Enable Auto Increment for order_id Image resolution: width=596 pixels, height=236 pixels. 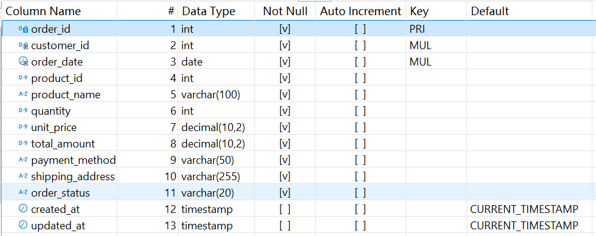click(x=360, y=29)
